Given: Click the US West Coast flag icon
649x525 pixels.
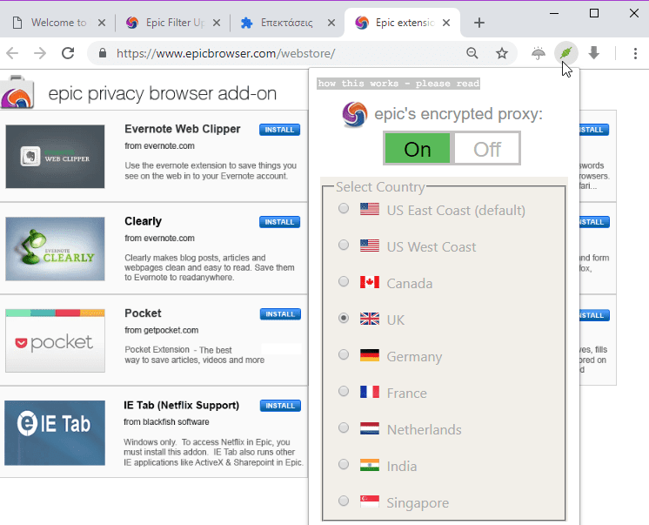Looking at the screenshot, I should pos(369,246).
